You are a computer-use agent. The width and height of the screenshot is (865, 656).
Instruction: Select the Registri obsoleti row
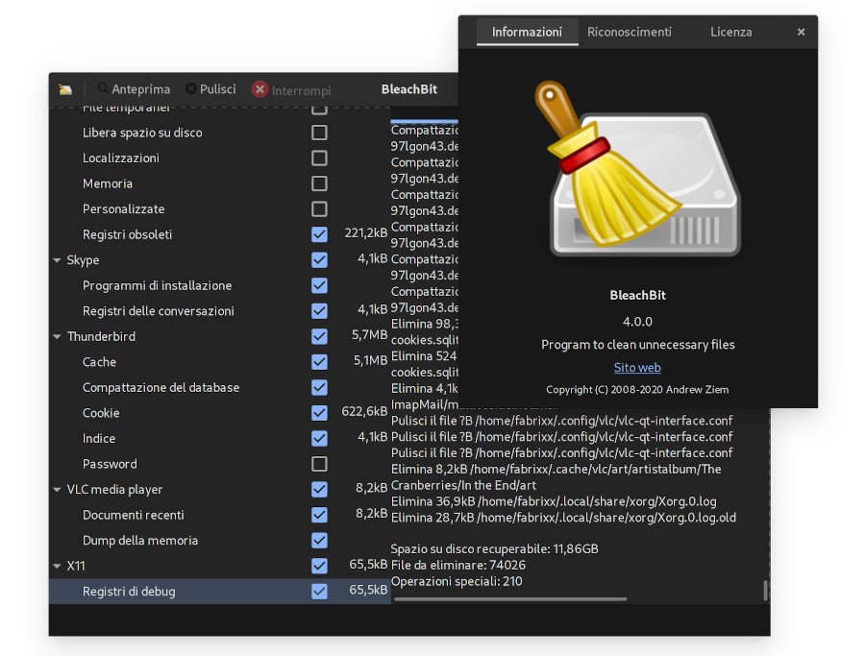(x=219, y=234)
